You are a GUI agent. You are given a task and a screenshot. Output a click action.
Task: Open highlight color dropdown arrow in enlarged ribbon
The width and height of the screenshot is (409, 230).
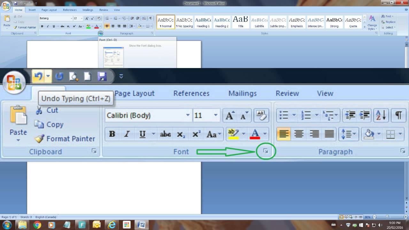(x=244, y=134)
